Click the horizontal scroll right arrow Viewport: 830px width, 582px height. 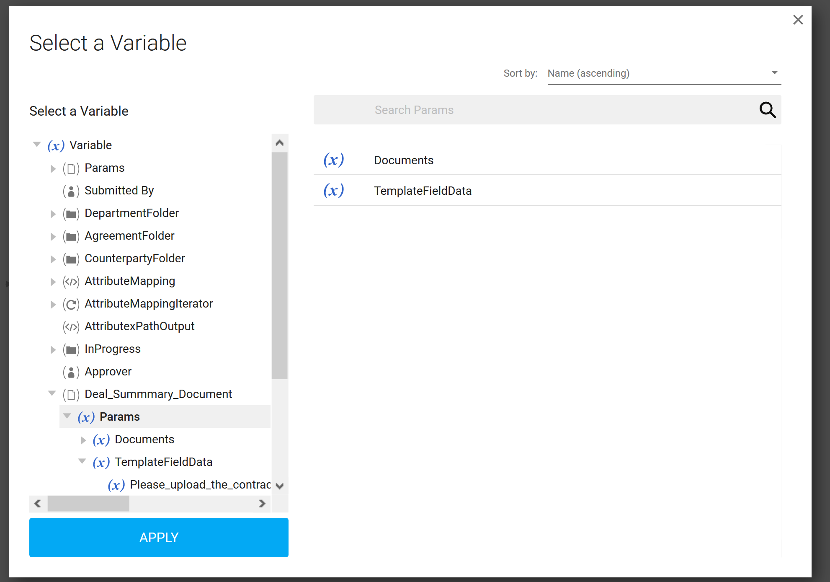coord(262,503)
